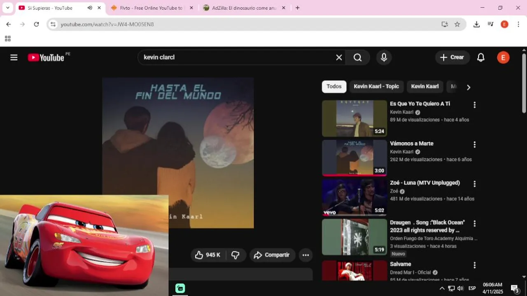Install app icon in address bar
Screen dimensions: 527x296
(x=445, y=24)
